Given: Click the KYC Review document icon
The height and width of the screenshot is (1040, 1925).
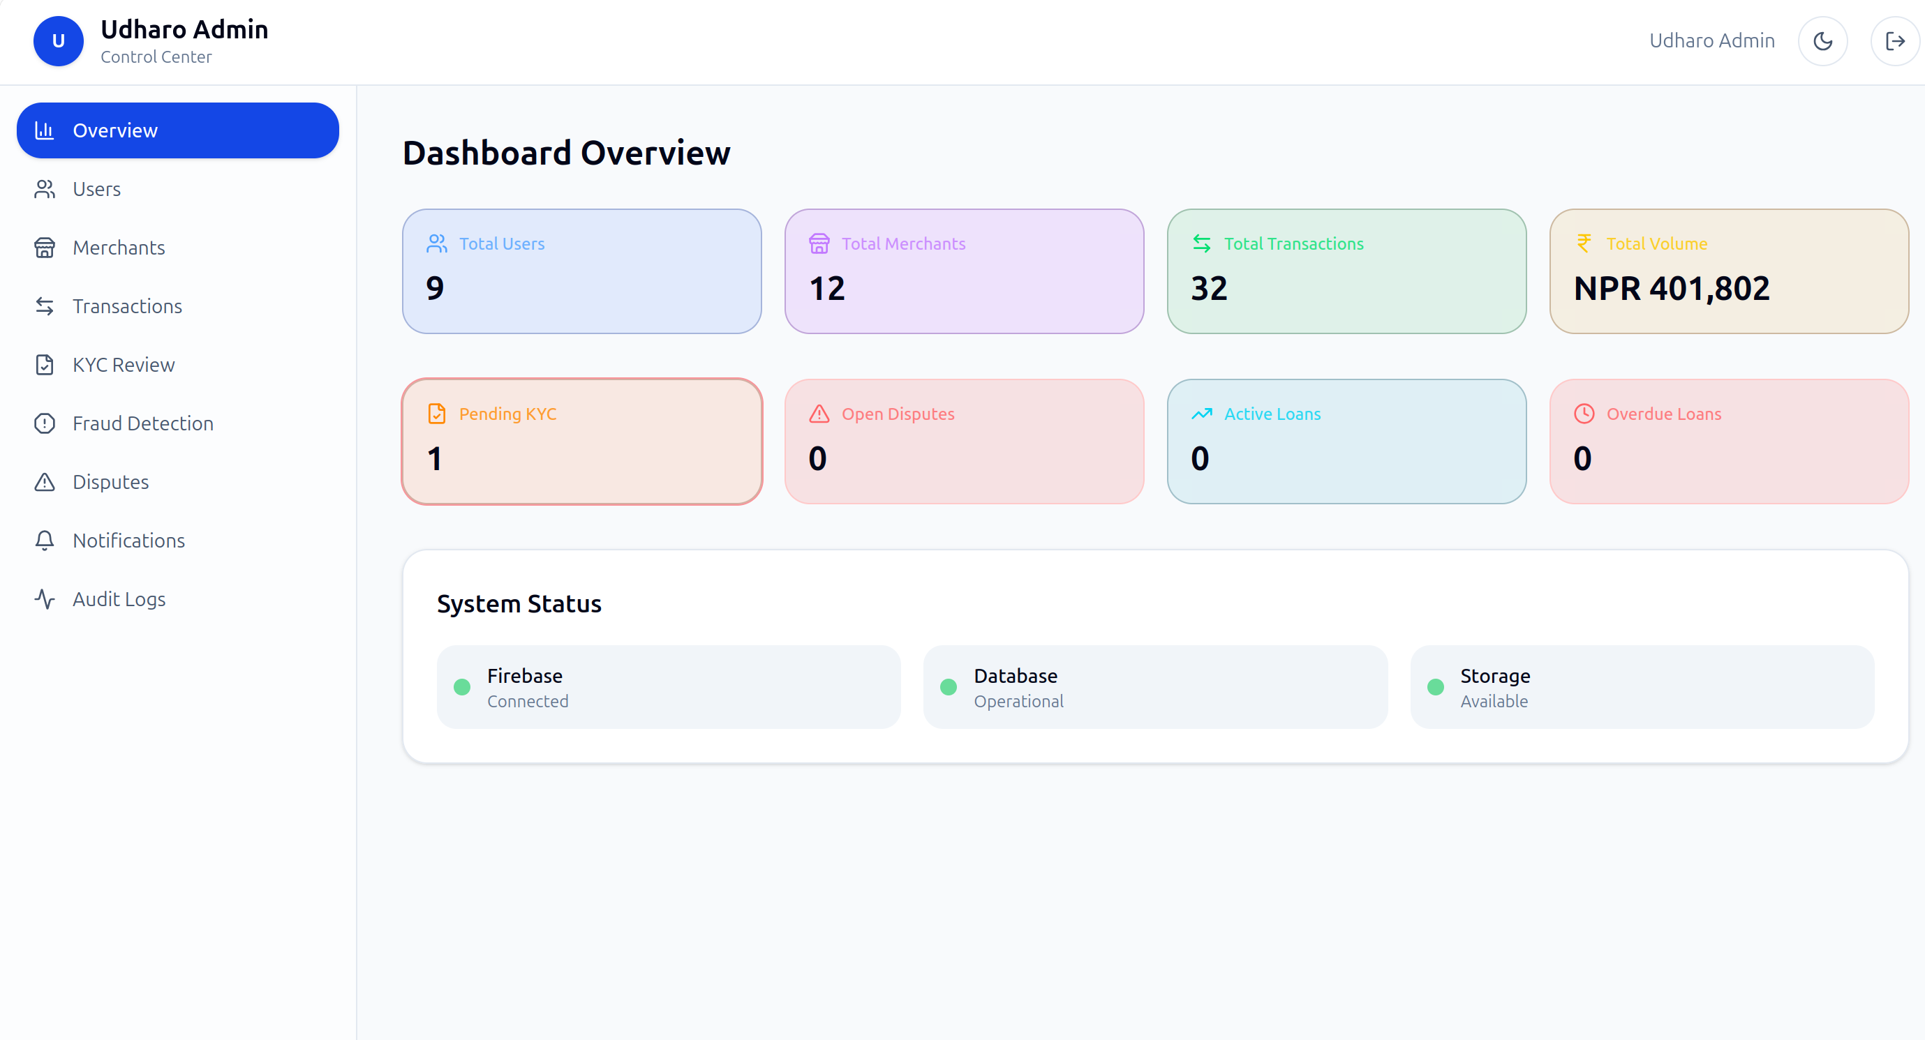Looking at the screenshot, I should 45,365.
